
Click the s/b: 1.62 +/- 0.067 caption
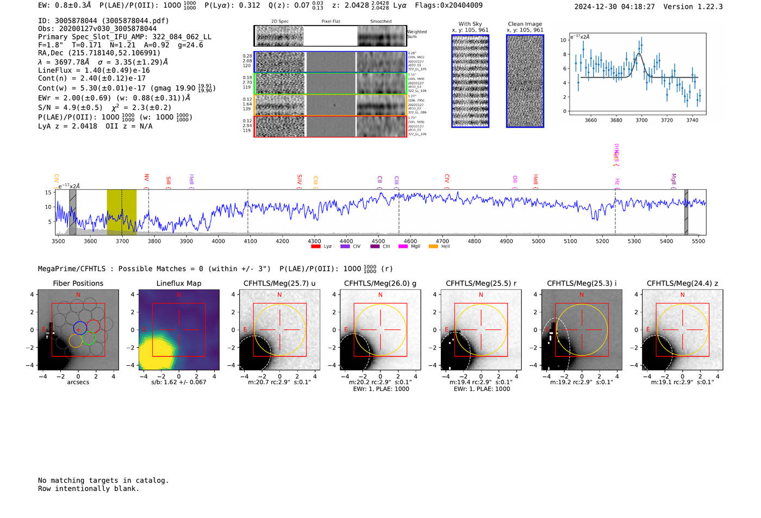(x=179, y=382)
